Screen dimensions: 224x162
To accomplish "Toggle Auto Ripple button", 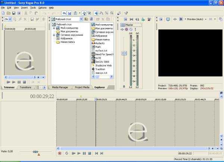I will [x=75, y=13].
